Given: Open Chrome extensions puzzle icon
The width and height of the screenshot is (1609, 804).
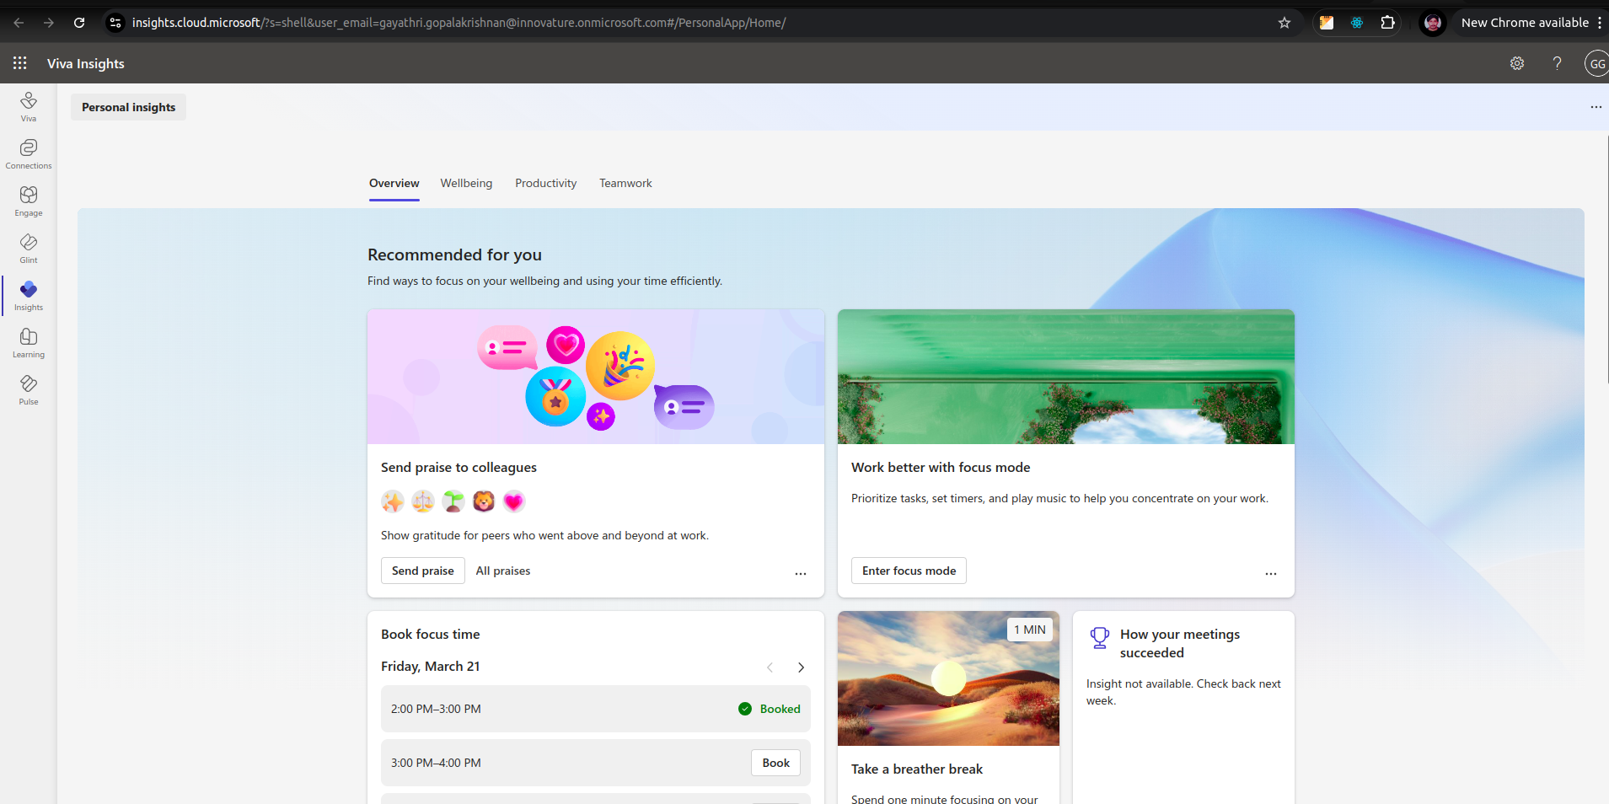Looking at the screenshot, I should [x=1387, y=23].
